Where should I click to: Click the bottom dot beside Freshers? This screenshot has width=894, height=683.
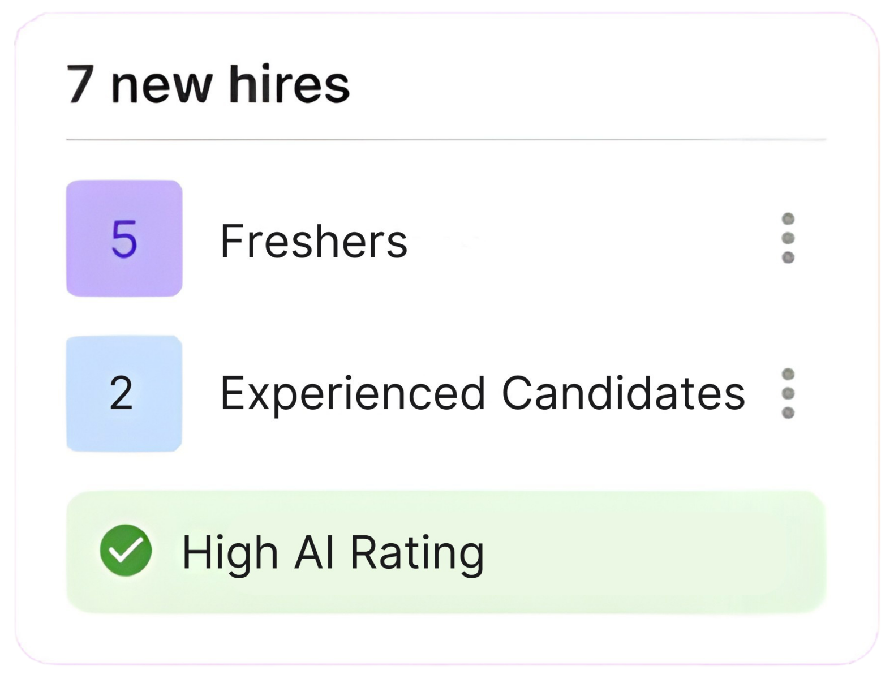tap(788, 257)
